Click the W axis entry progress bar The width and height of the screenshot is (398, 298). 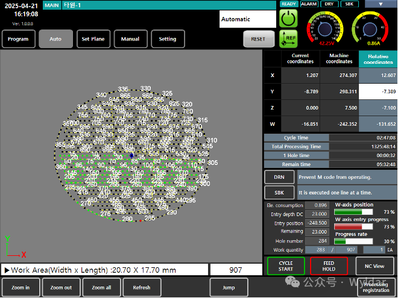(353, 226)
